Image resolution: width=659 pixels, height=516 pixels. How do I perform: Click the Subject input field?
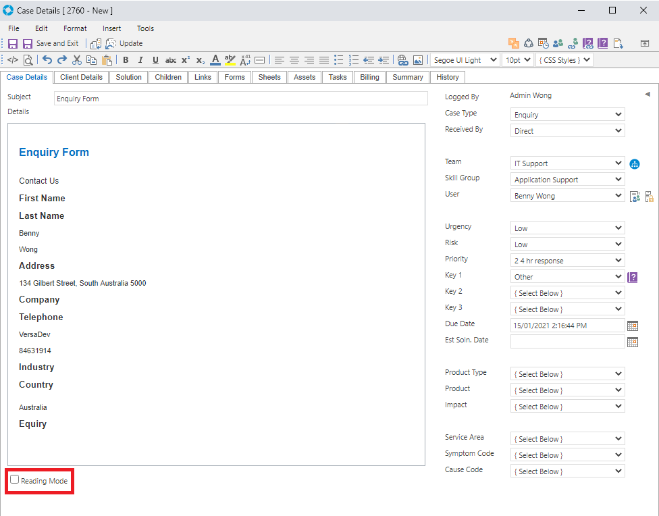tap(241, 99)
